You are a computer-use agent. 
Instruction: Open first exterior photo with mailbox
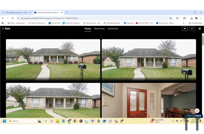(x=53, y=60)
